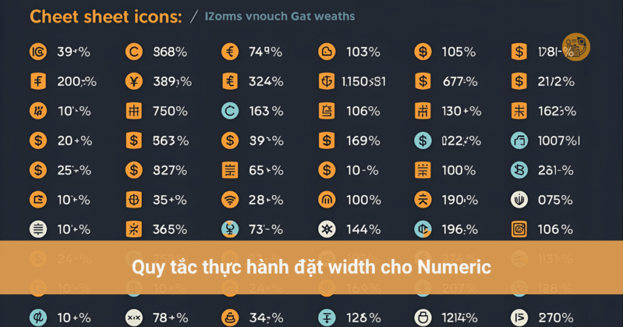The image size is (623, 327).
Task: Select the dollar square icon next to 677%
Action: coord(422,81)
